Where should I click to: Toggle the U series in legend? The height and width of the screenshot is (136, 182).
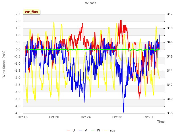[x=71, y=130]
